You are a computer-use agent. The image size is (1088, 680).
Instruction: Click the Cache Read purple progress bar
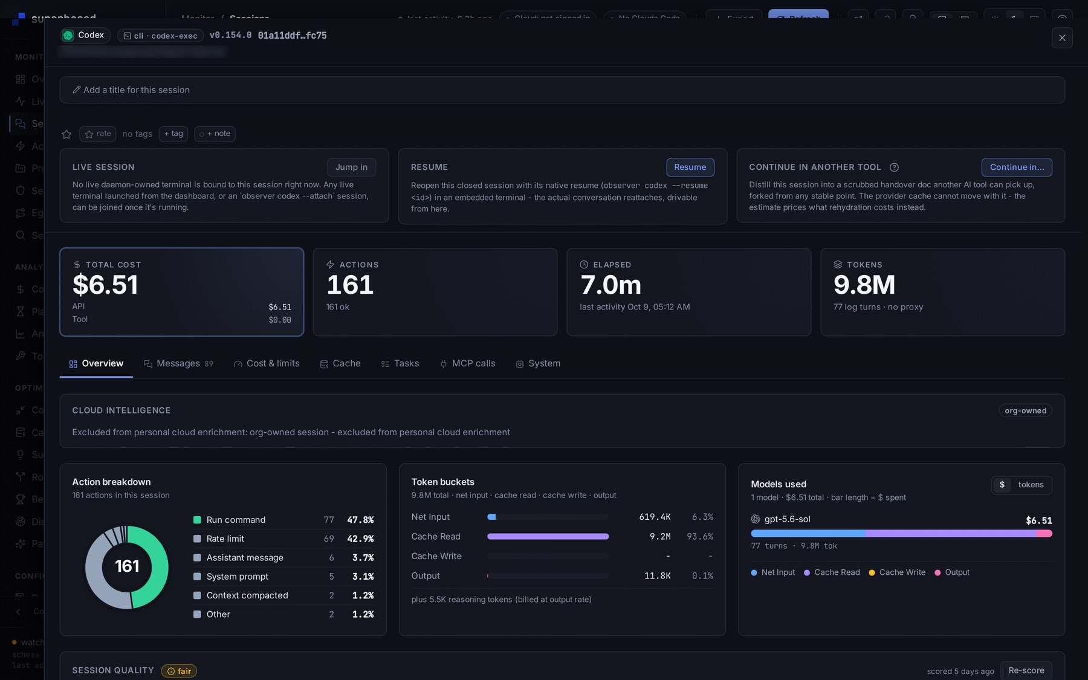click(x=548, y=537)
